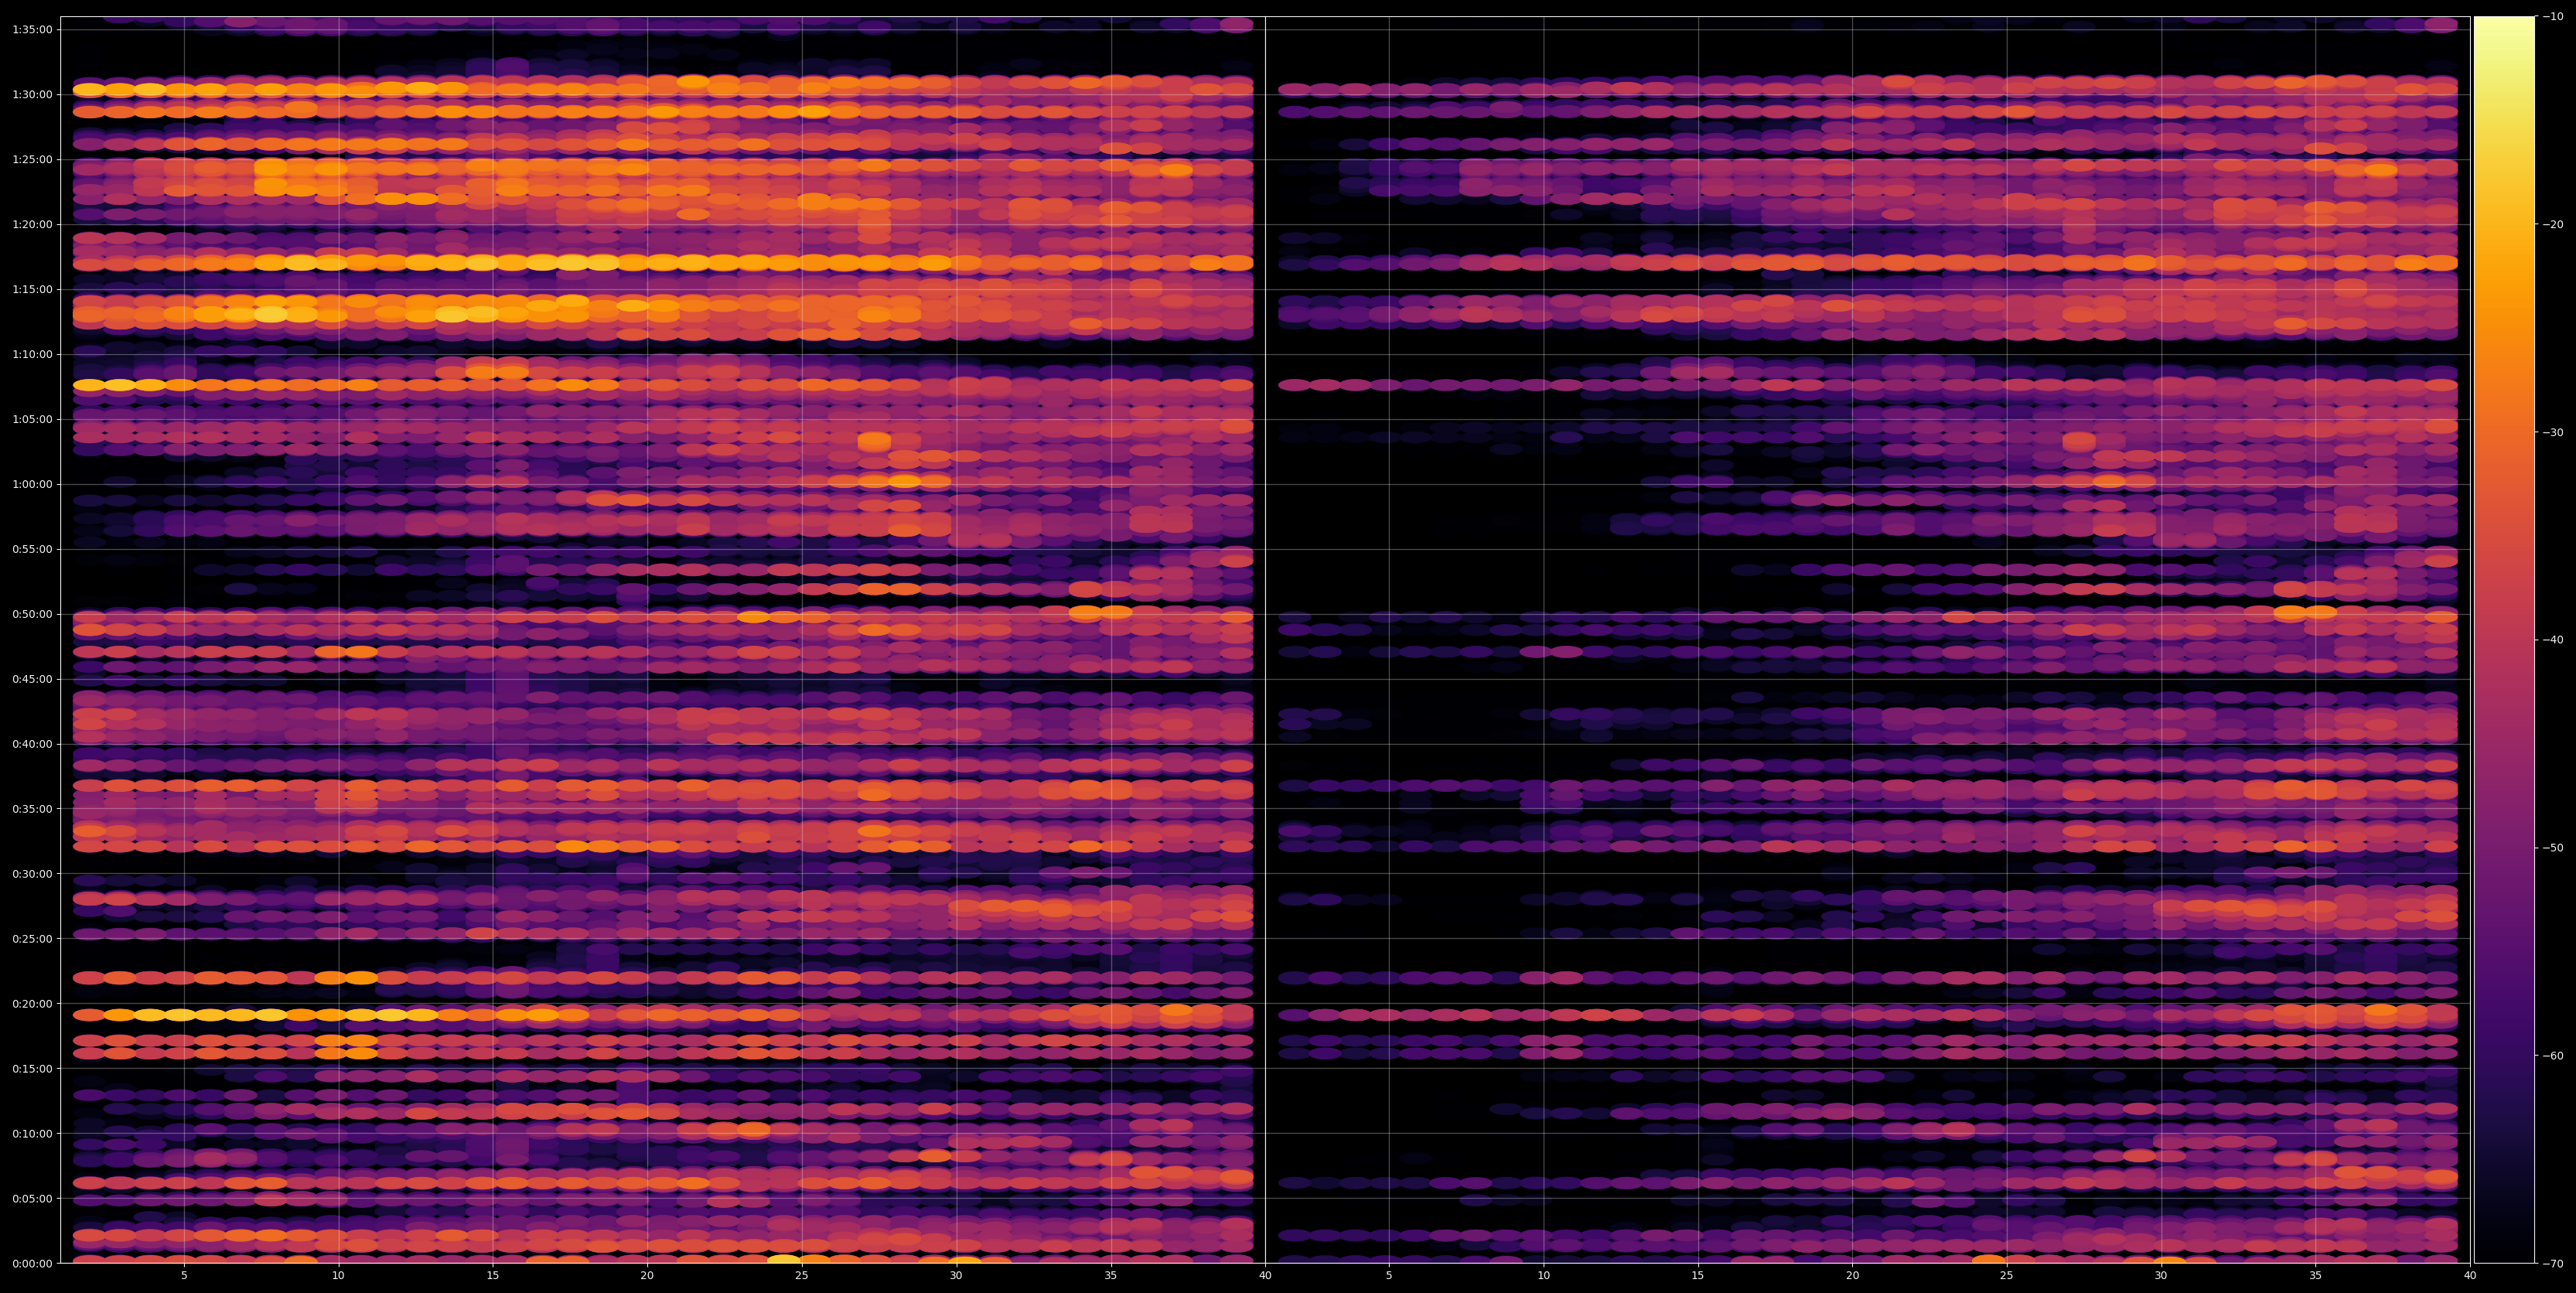Viewport: 2576px width, 1293px height.
Task: Click x-axis label 25 under left heatmap
Action: [x=802, y=1276]
